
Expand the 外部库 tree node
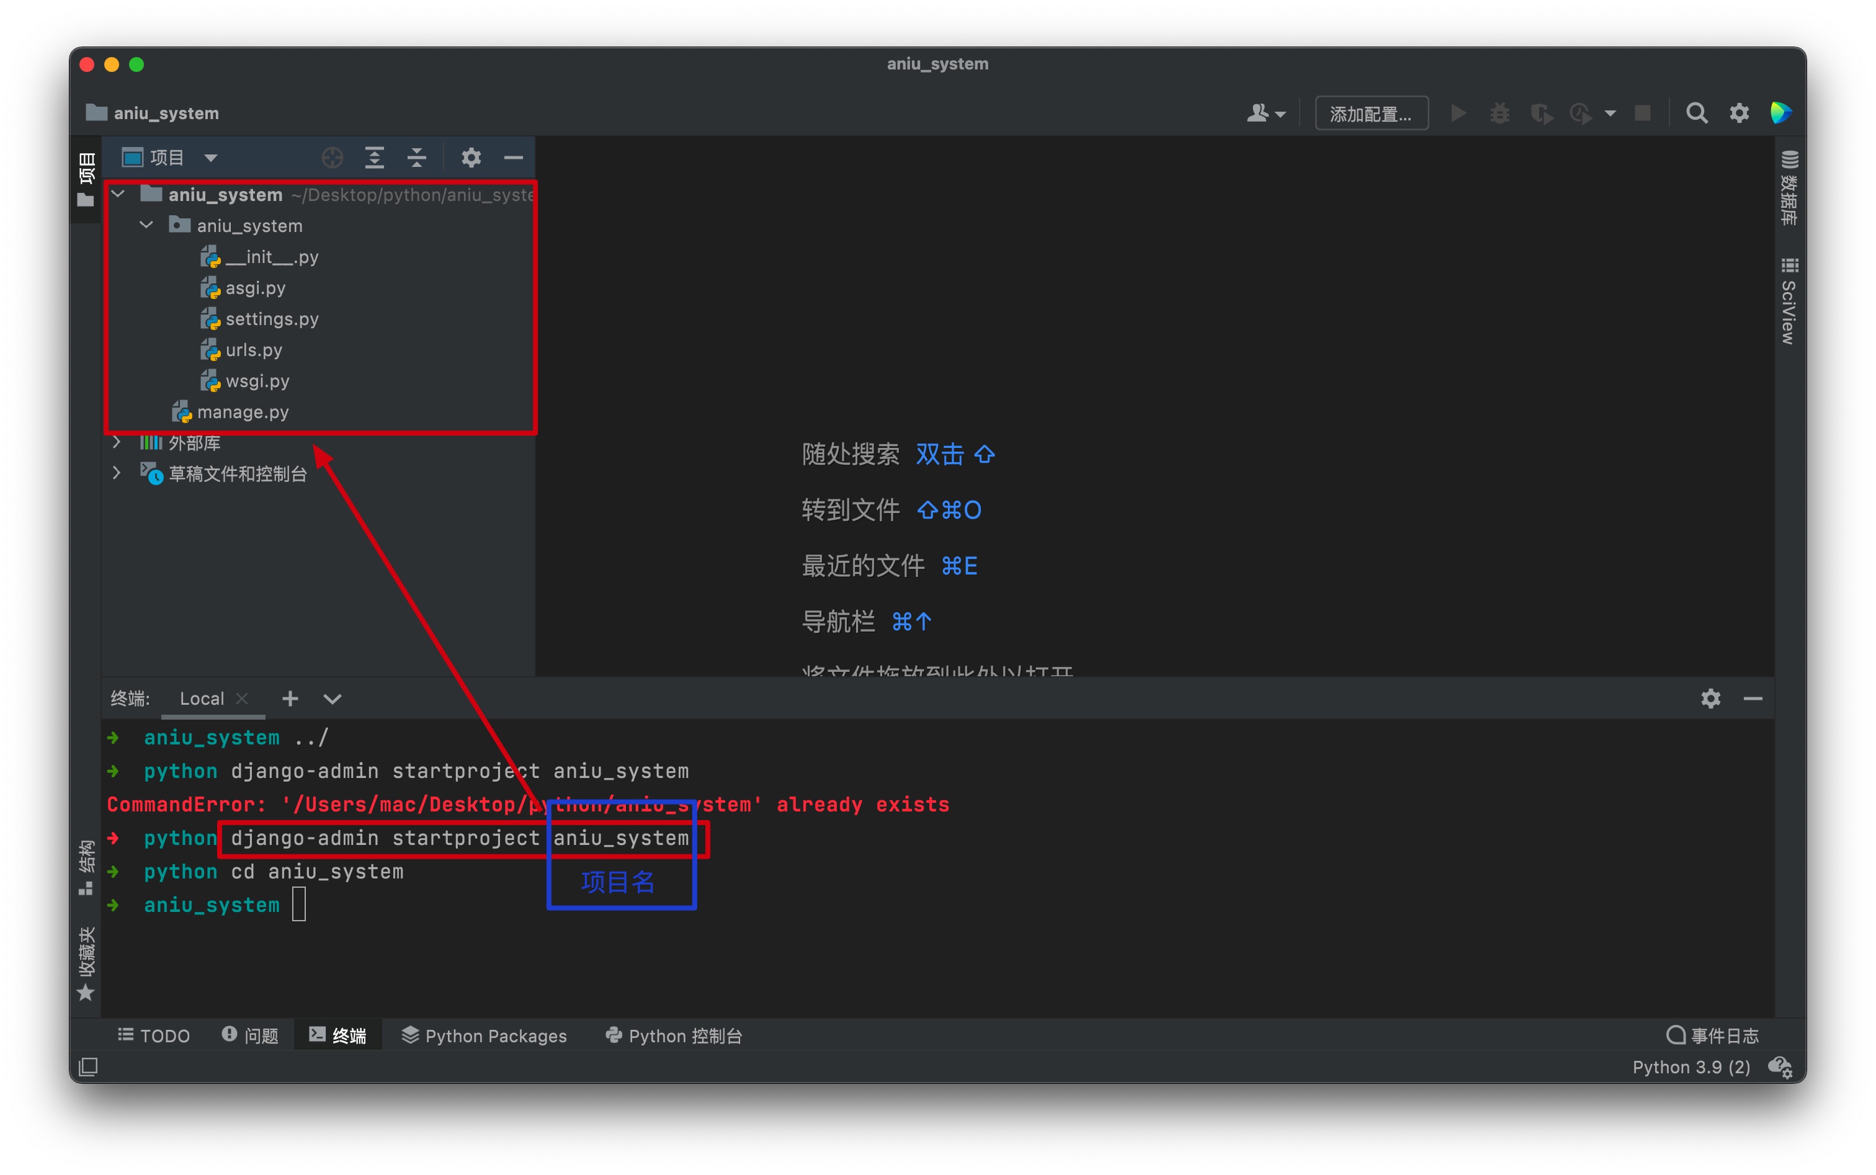[117, 442]
